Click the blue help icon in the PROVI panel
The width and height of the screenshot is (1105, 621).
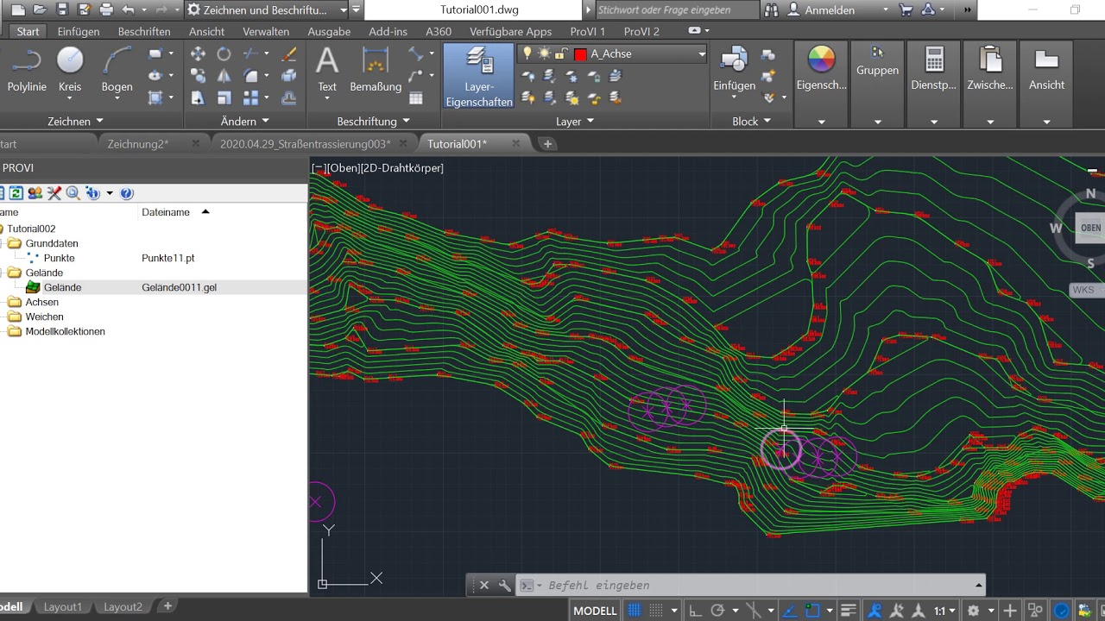(x=127, y=193)
